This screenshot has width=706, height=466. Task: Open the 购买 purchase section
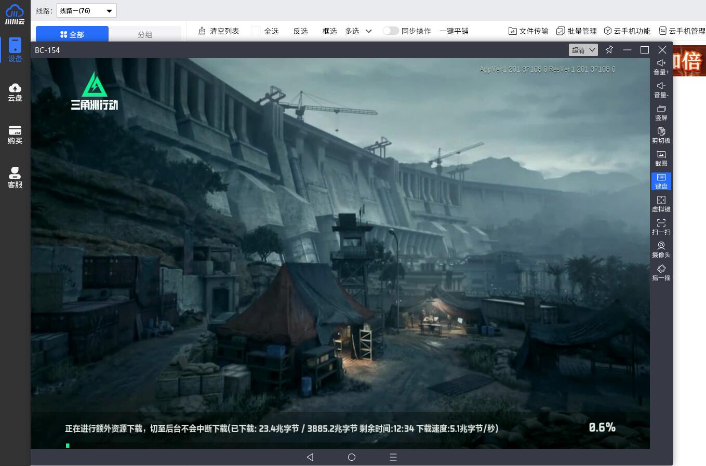point(15,135)
